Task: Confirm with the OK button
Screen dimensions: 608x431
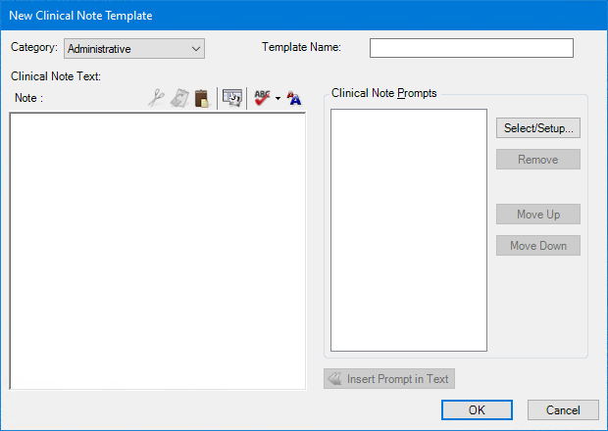Action: [x=477, y=410]
